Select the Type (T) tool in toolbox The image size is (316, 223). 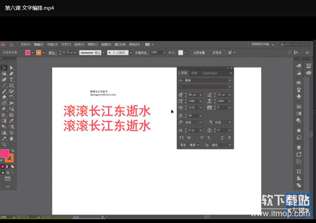12,79
